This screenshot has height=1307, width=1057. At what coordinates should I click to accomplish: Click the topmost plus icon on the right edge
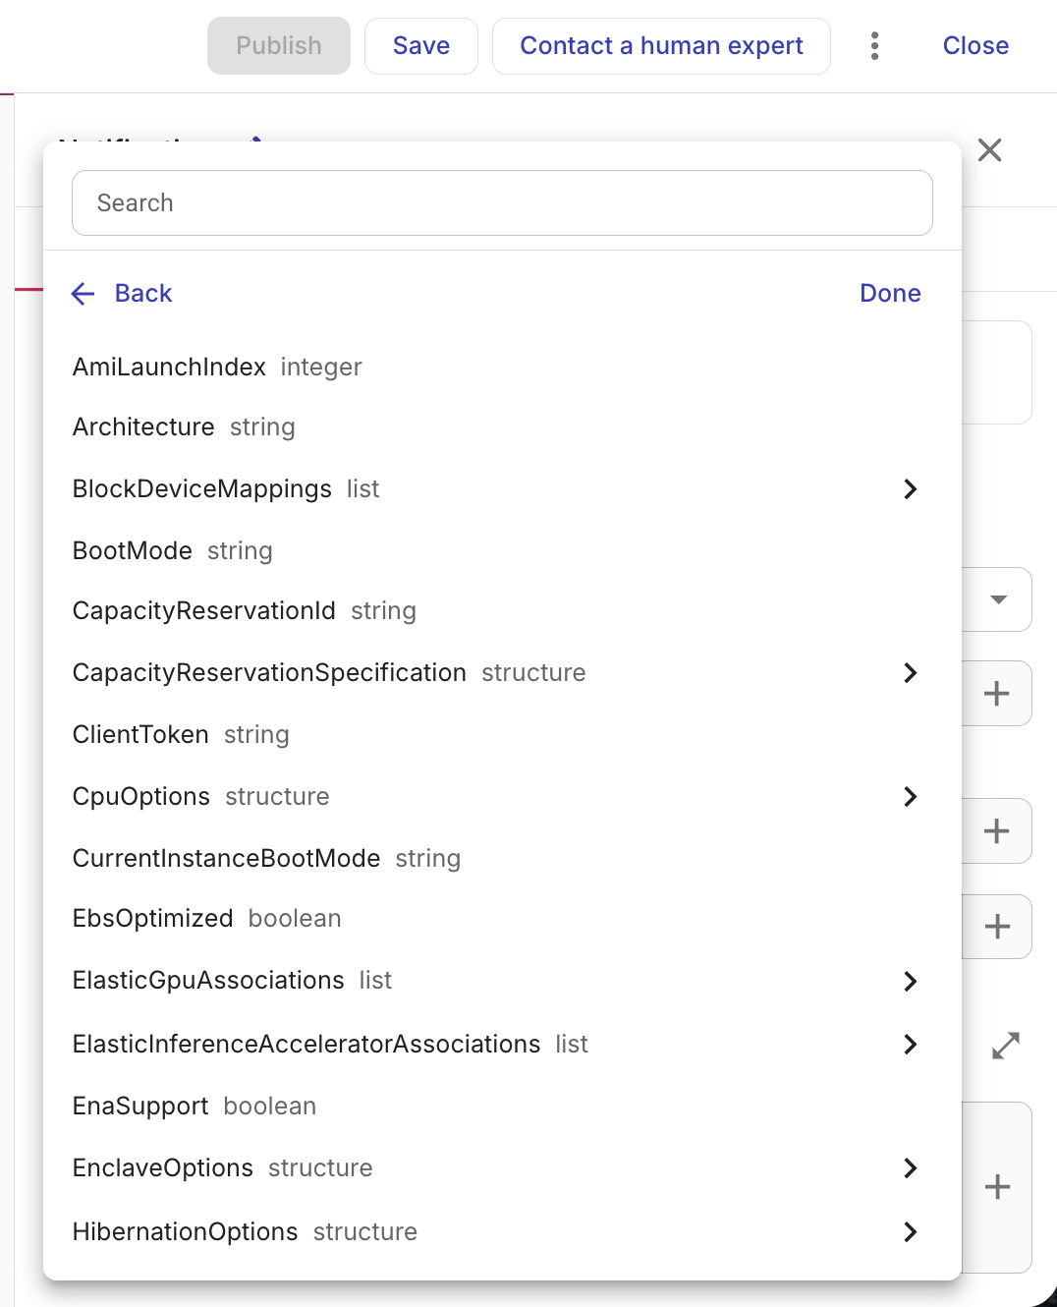tap(996, 693)
